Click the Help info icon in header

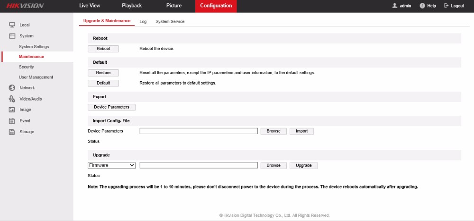(x=422, y=6)
